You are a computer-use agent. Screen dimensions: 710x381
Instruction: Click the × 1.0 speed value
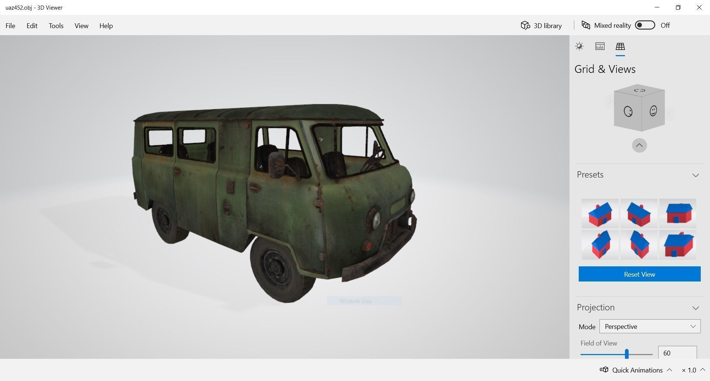(x=689, y=370)
